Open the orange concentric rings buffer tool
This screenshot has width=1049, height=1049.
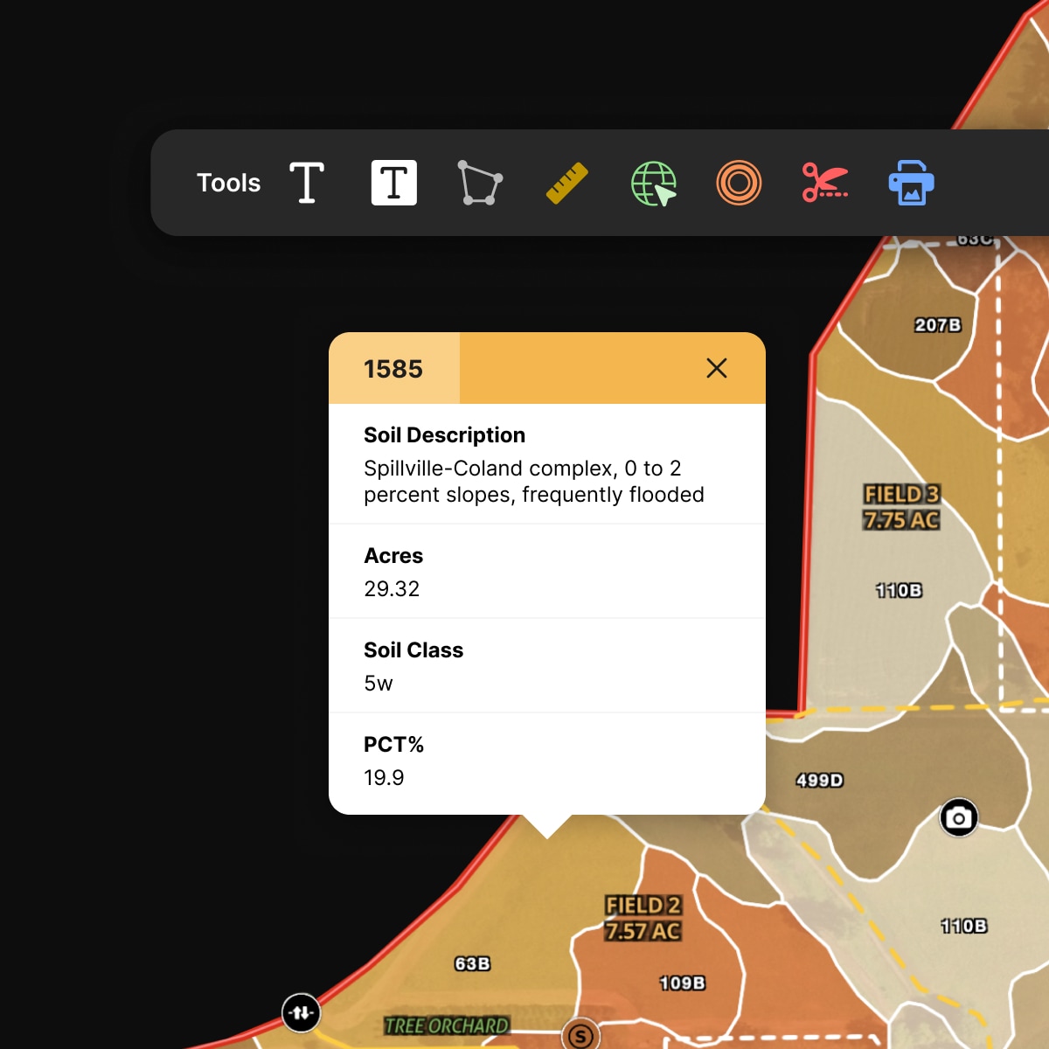[739, 183]
